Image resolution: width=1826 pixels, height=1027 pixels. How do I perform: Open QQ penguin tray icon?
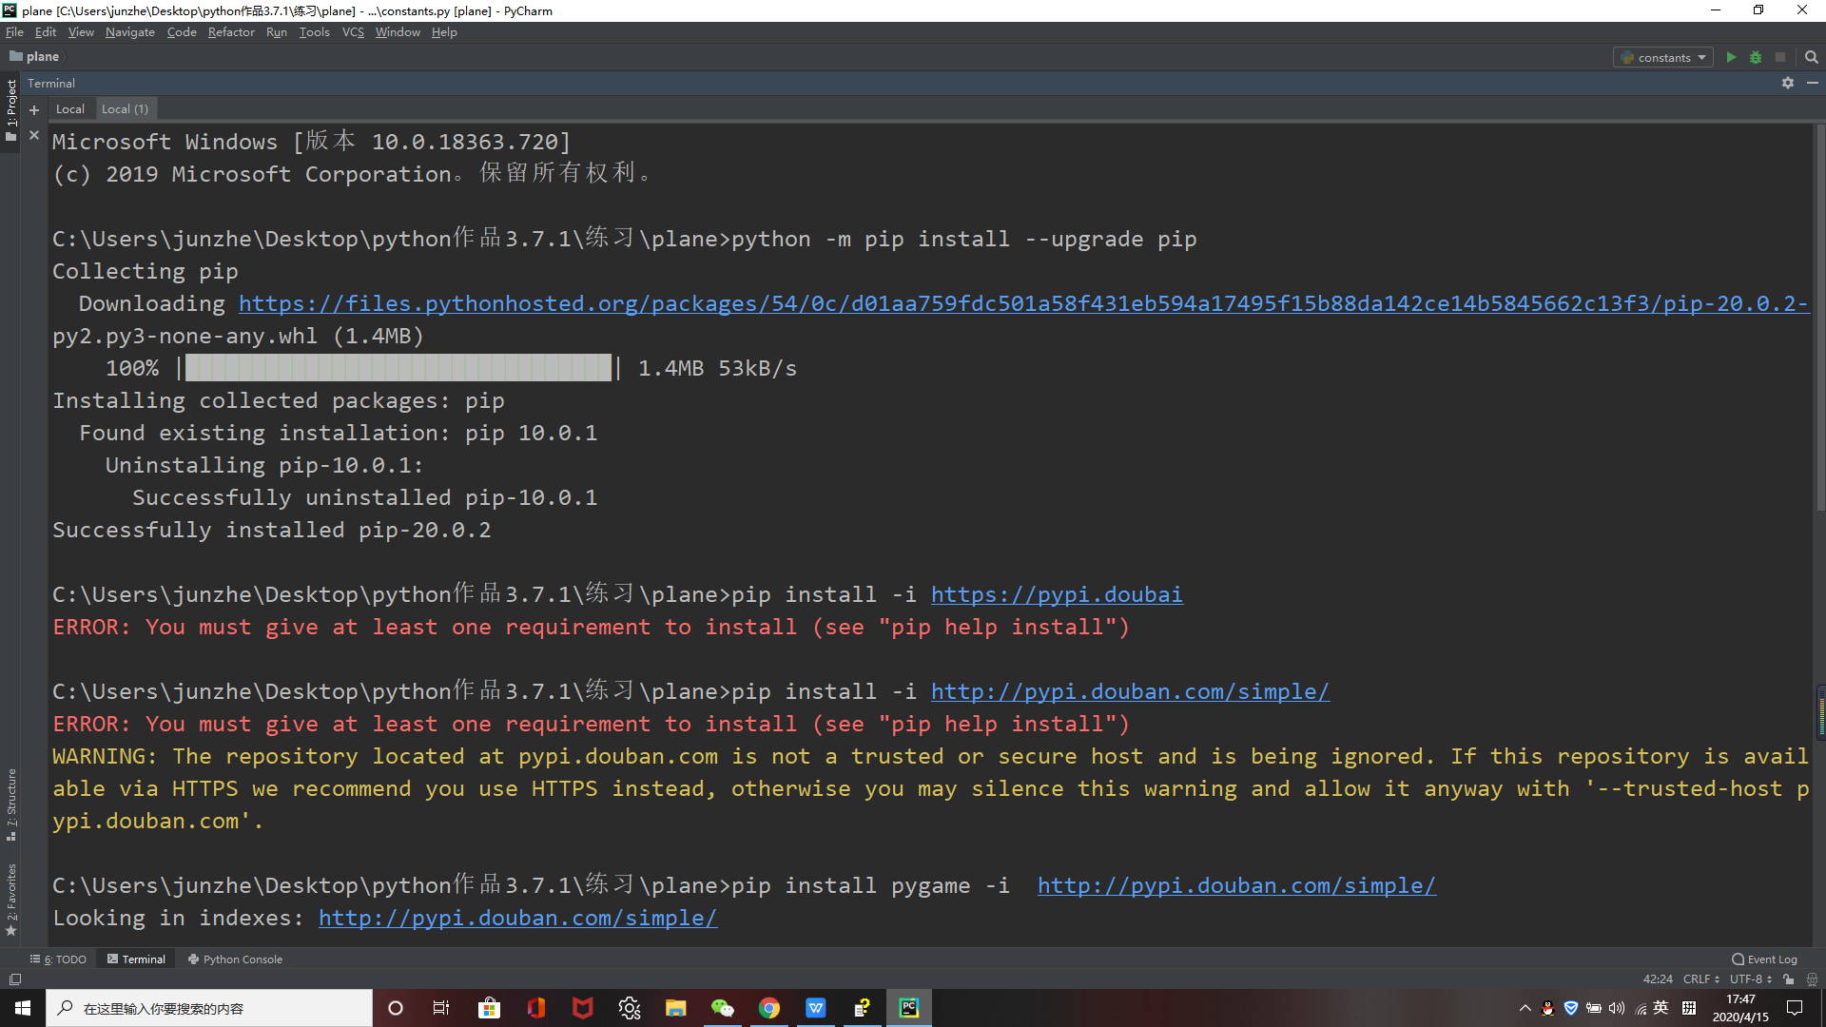[x=1547, y=1008]
